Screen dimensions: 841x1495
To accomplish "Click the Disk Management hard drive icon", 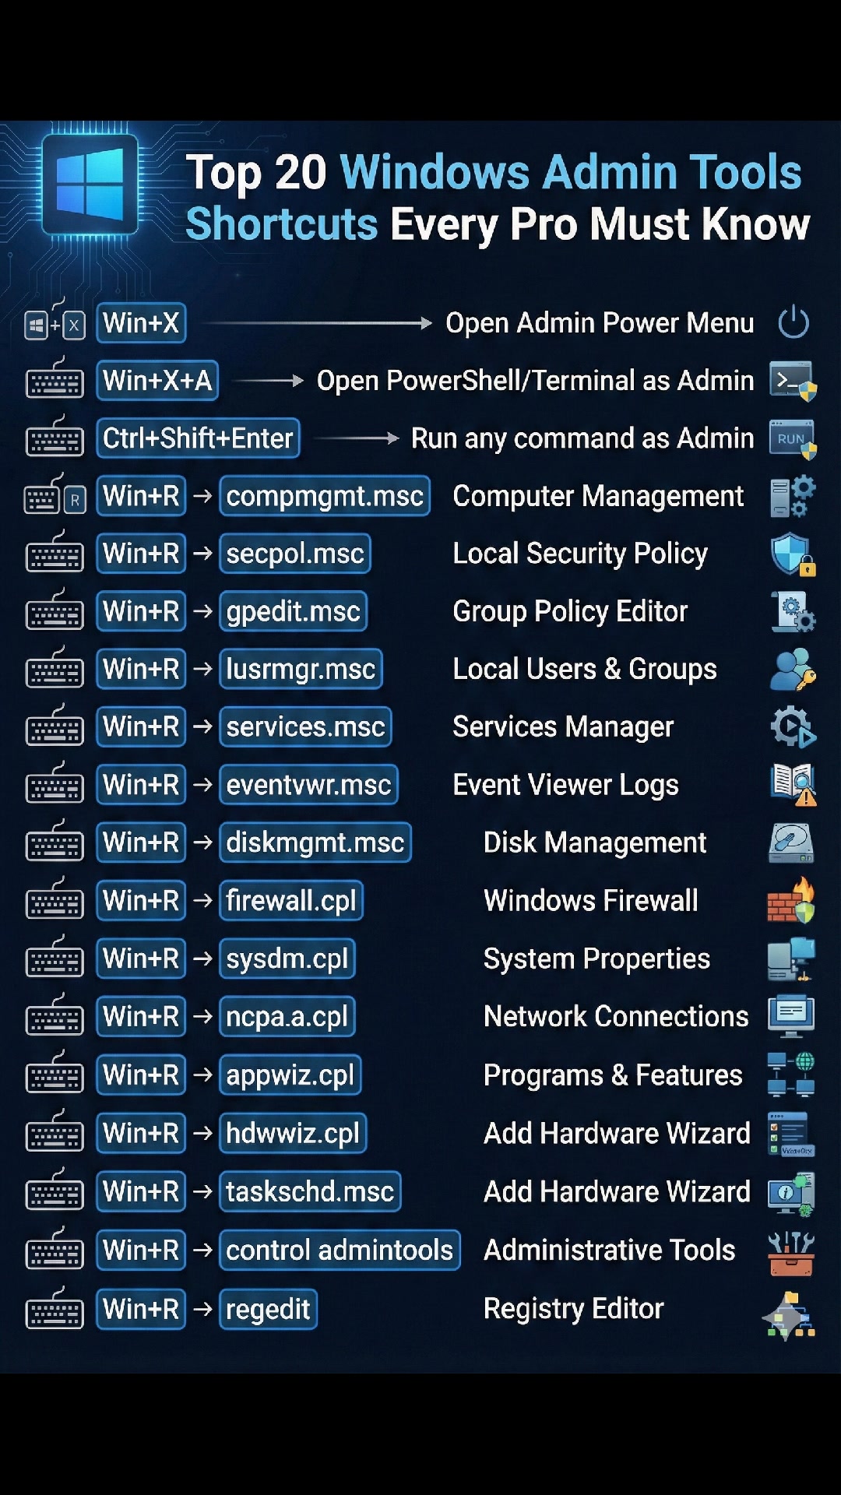I will point(791,843).
